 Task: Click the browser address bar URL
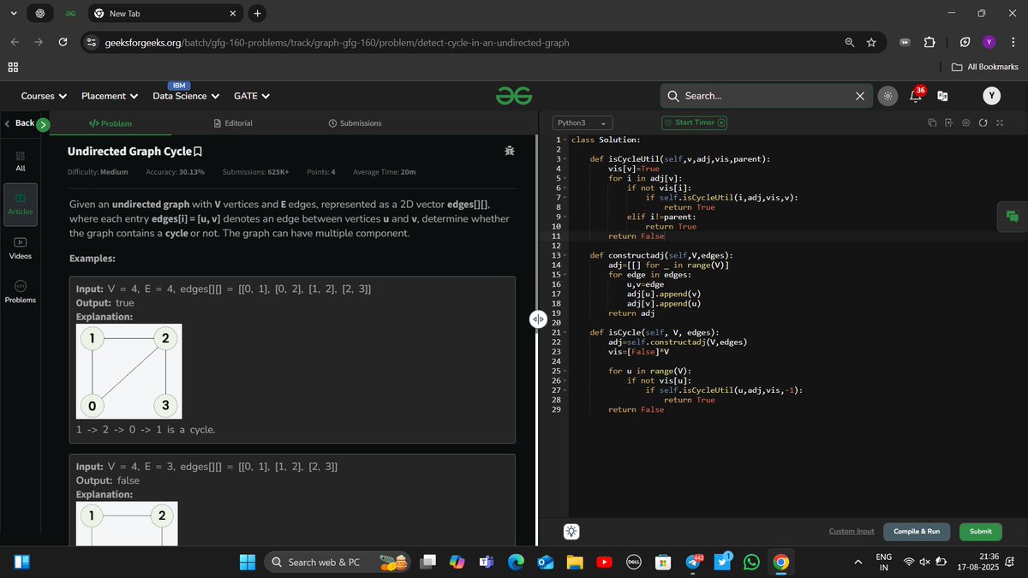(x=337, y=42)
